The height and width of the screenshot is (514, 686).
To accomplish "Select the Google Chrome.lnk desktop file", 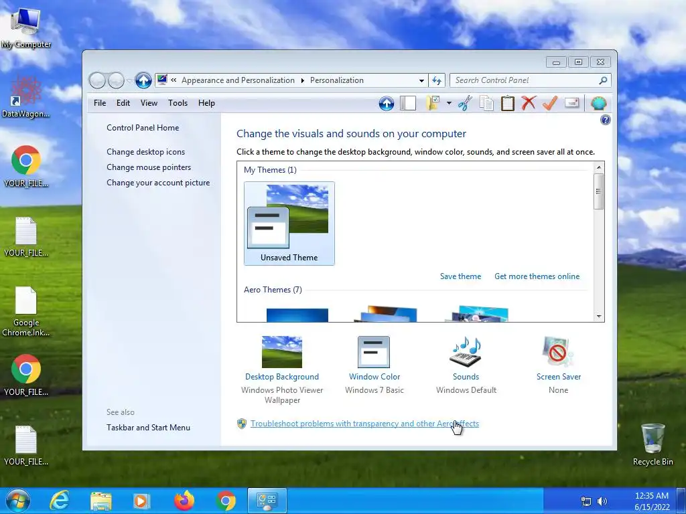I will click(x=26, y=312).
